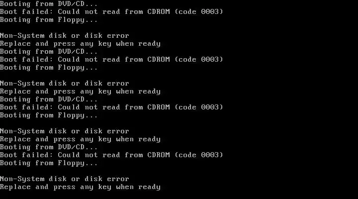Click the fourth "Booting from DVD/CD..." line
This screenshot has width=358, height=199.
[49, 147]
